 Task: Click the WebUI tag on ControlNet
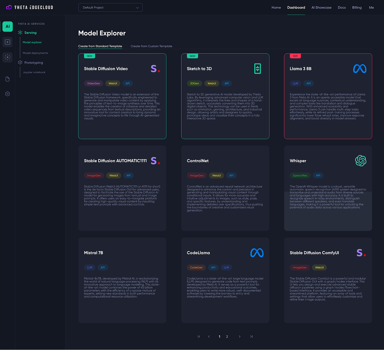tap(216, 175)
